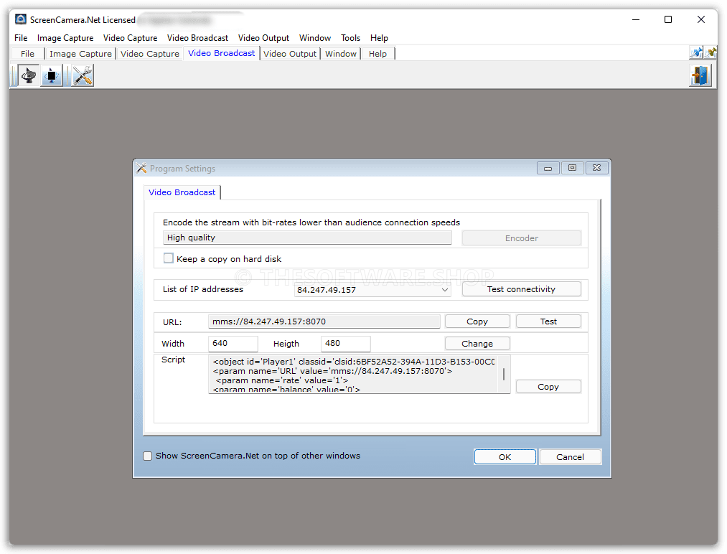Open the wrench-and-screwdriver settings toolbar icon
This screenshot has height=554, width=727.
coord(83,75)
